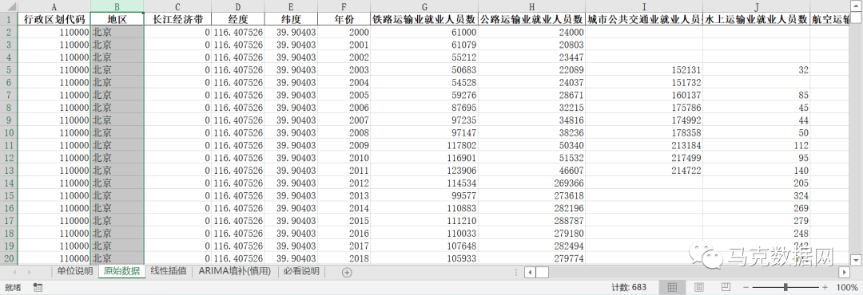Click the 年份 header cell
This screenshot has height=295, width=863.
point(344,19)
